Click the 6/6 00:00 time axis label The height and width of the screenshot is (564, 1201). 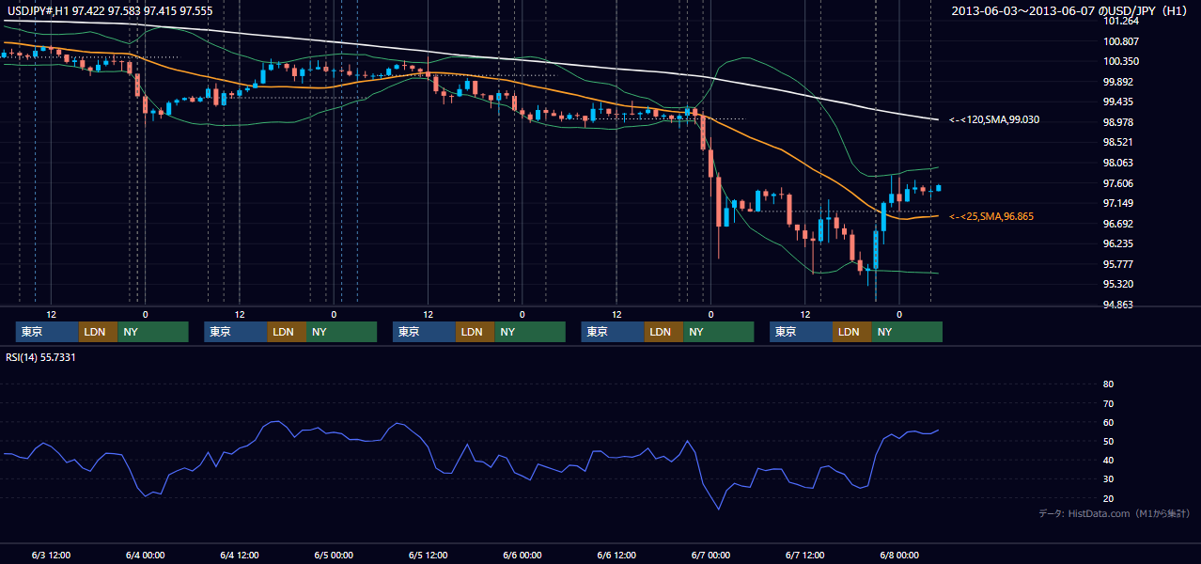[522, 555]
